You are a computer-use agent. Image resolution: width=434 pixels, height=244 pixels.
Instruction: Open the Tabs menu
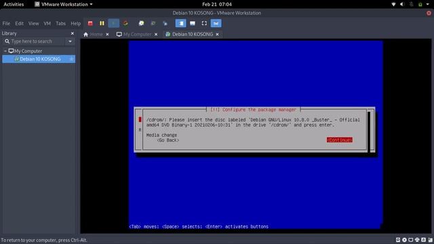pos(60,24)
